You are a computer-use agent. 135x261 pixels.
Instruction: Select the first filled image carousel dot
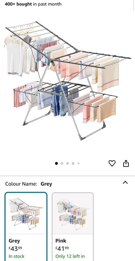(x=57, y=163)
